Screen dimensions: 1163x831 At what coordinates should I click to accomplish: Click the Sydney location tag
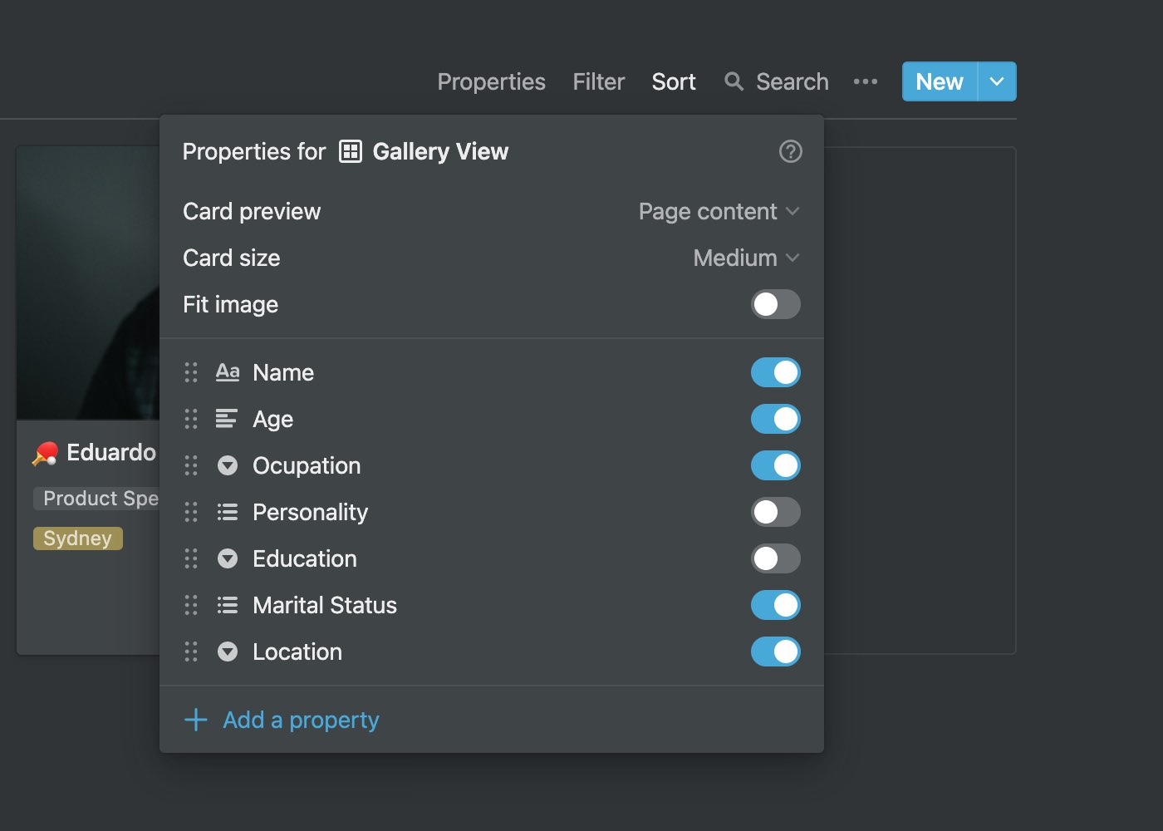pyautogui.click(x=78, y=538)
